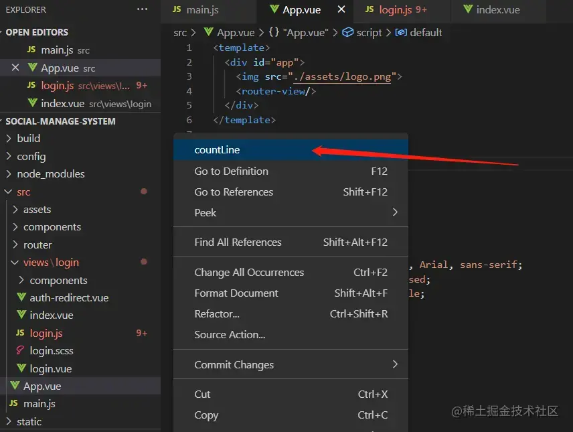Open Commit Changes submenu

tap(291, 364)
